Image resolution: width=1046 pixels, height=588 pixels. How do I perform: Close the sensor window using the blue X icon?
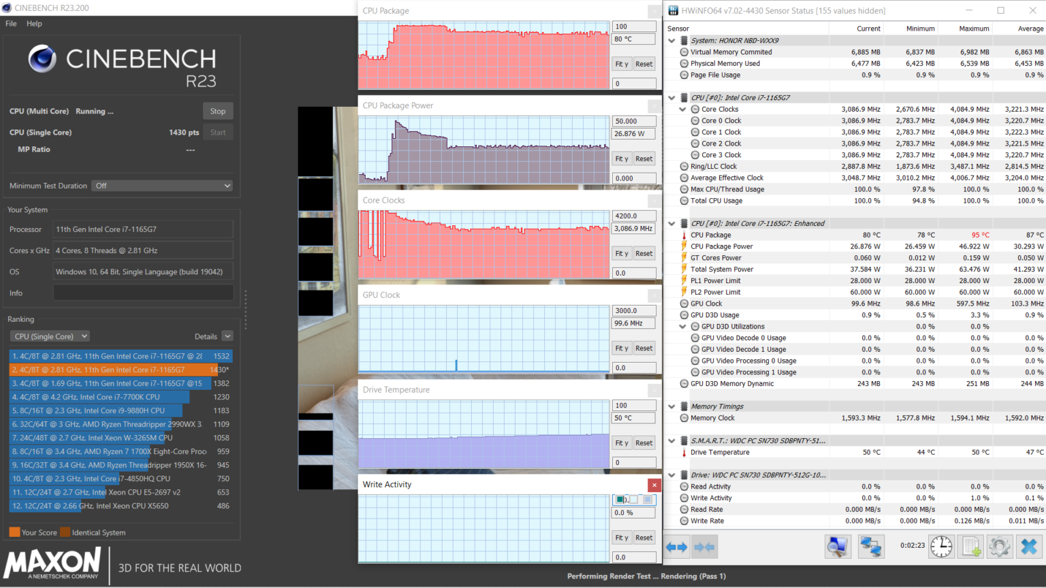pos(1029,546)
